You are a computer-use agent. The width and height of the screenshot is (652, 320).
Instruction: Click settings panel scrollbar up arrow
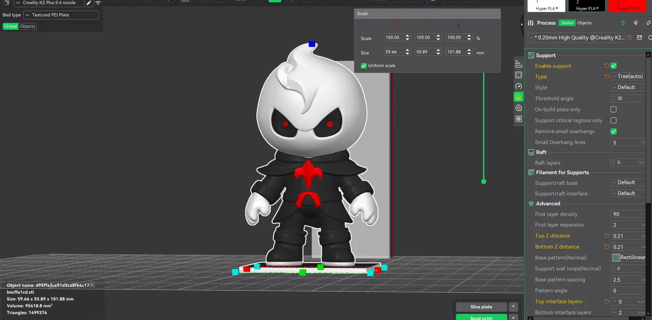point(648,55)
